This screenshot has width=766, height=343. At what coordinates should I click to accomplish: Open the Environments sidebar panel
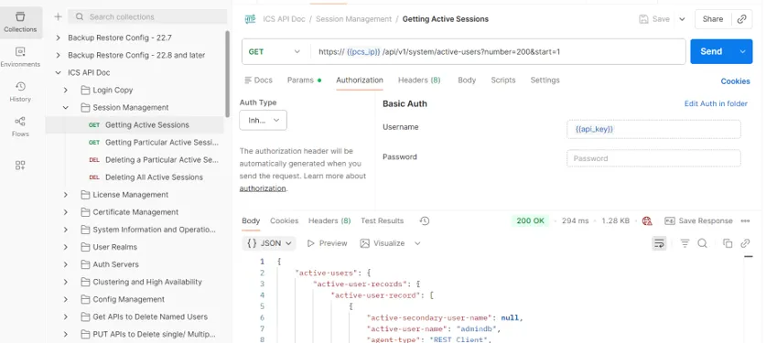coord(20,57)
